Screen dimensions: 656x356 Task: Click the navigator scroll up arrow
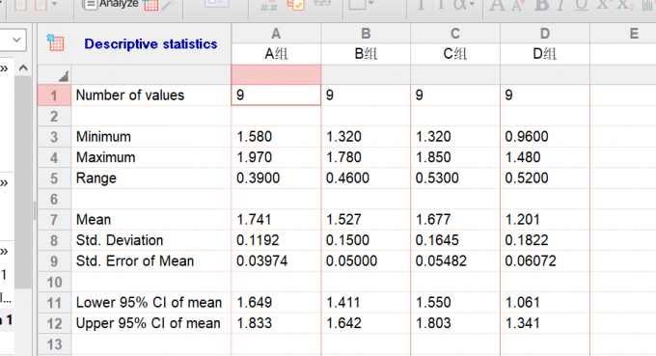[x=23, y=68]
